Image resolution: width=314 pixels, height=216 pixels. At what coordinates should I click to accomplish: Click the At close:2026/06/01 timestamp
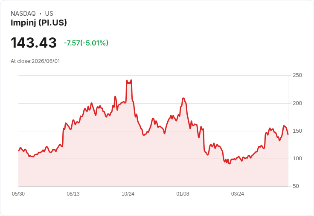pyautogui.click(x=35, y=61)
